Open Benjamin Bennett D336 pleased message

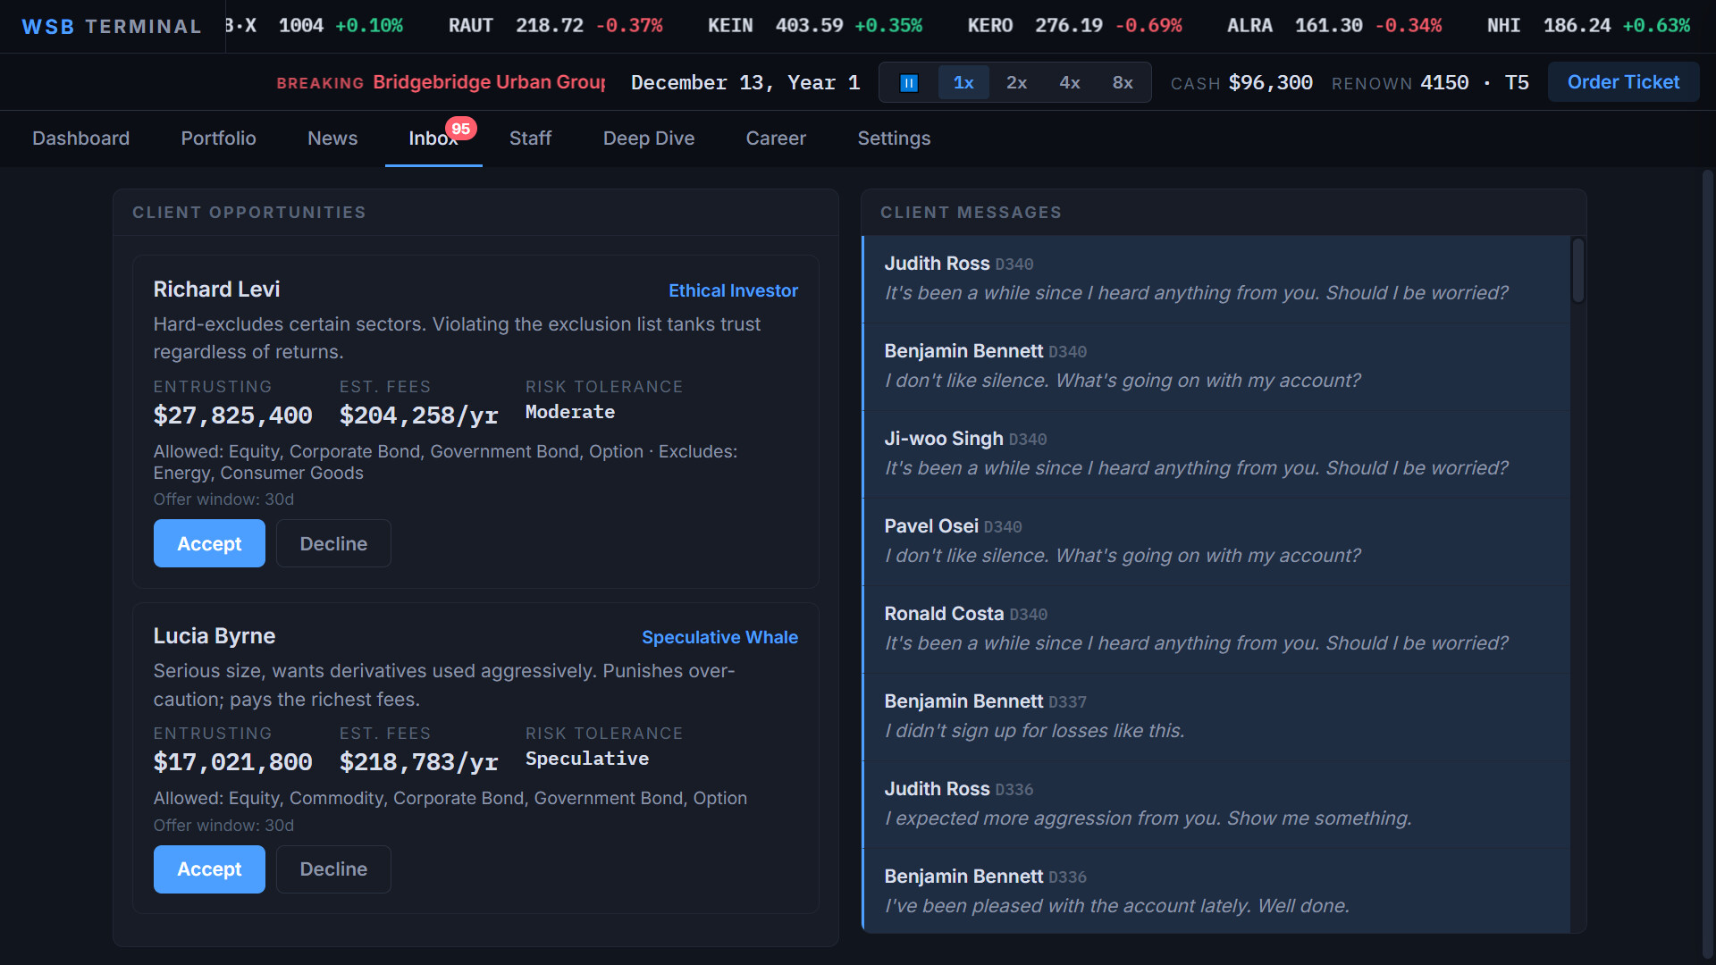pyautogui.click(x=1215, y=891)
